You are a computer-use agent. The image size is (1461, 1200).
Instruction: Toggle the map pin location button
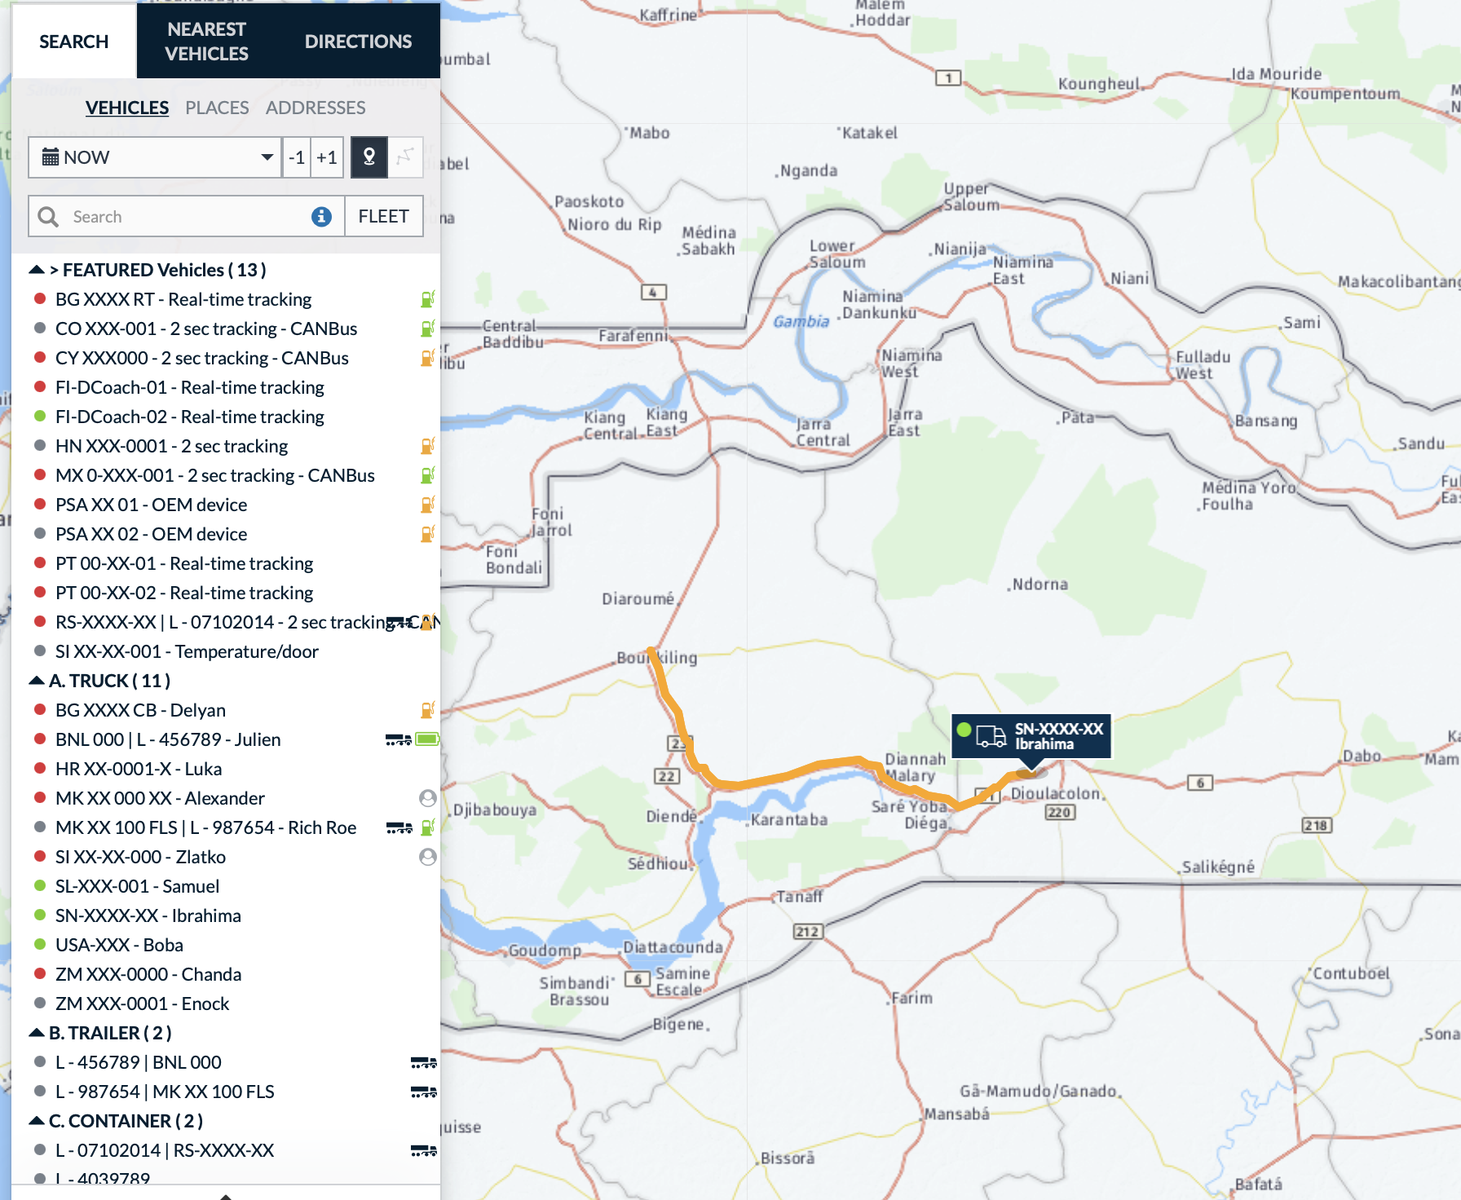tap(369, 157)
